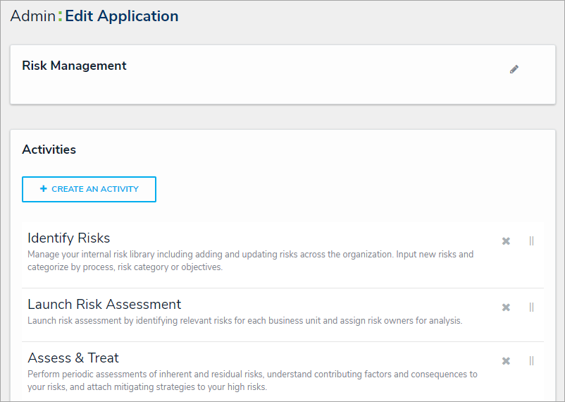Click the Assess & Treat description text
The height and width of the screenshot is (402, 565).
252,380
